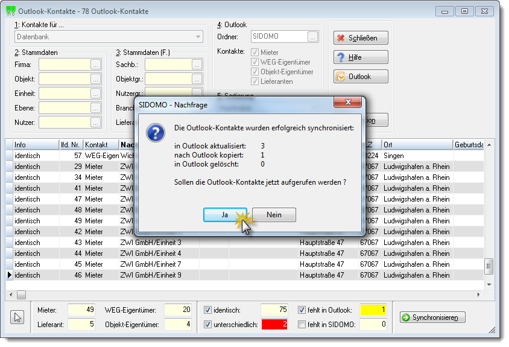509x347 pixels.
Task: Click the red unterschiedlich count field
Action: 274,324
